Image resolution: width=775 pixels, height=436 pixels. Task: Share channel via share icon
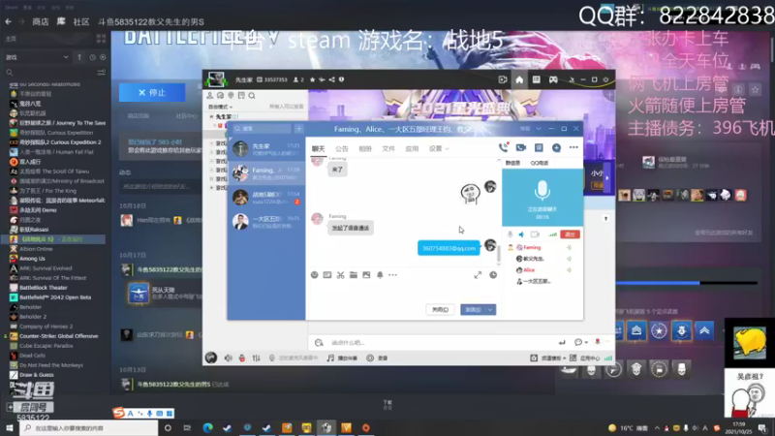click(x=331, y=79)
